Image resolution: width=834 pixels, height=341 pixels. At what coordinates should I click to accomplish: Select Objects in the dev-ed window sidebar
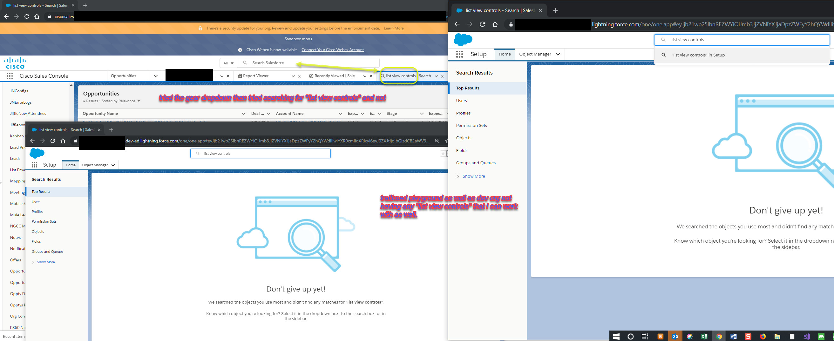click(x=38, y=232)
